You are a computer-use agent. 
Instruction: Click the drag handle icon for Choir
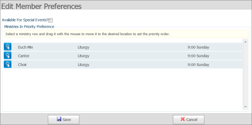pyautogui.click(x=7, y=64)
